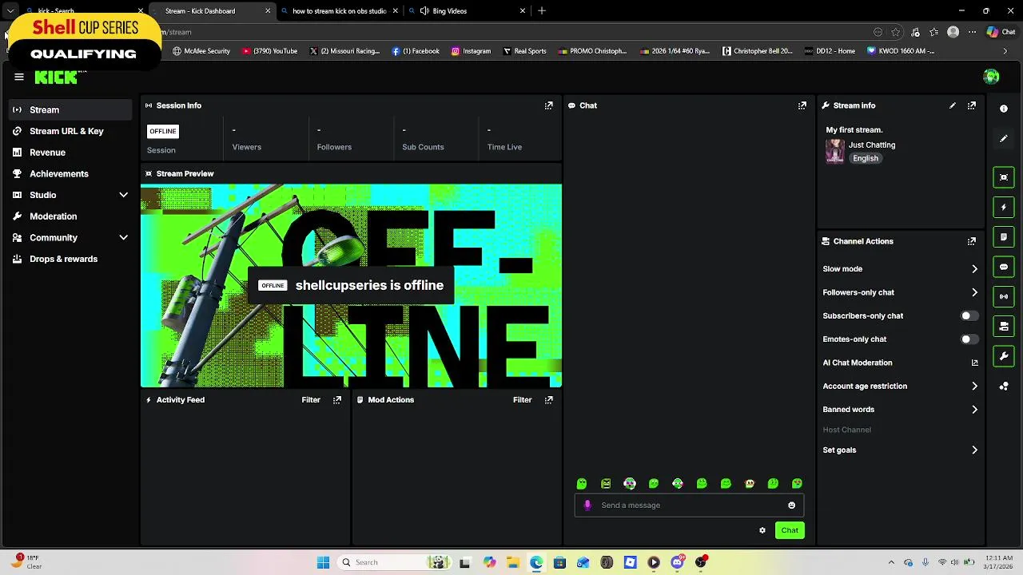
Task: Pop out the Stream info panel
Action: point(972,105)
